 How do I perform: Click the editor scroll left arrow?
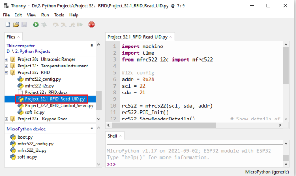(108, 125)
